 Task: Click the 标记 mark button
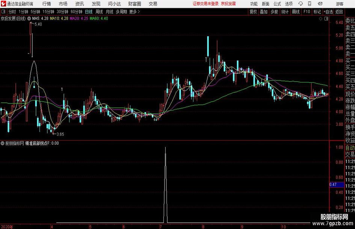pyautogui.click(x=317, y=12)
